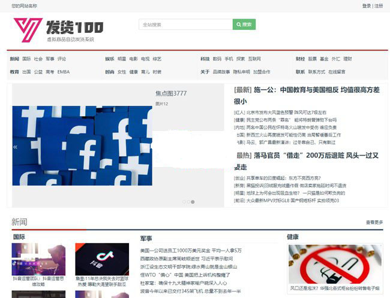
Task: Open the 国际 navigation link
Action: (26, 59)
